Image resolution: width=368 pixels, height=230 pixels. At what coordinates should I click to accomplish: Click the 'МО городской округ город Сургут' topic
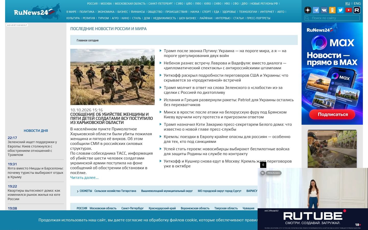tap(220, 191)
